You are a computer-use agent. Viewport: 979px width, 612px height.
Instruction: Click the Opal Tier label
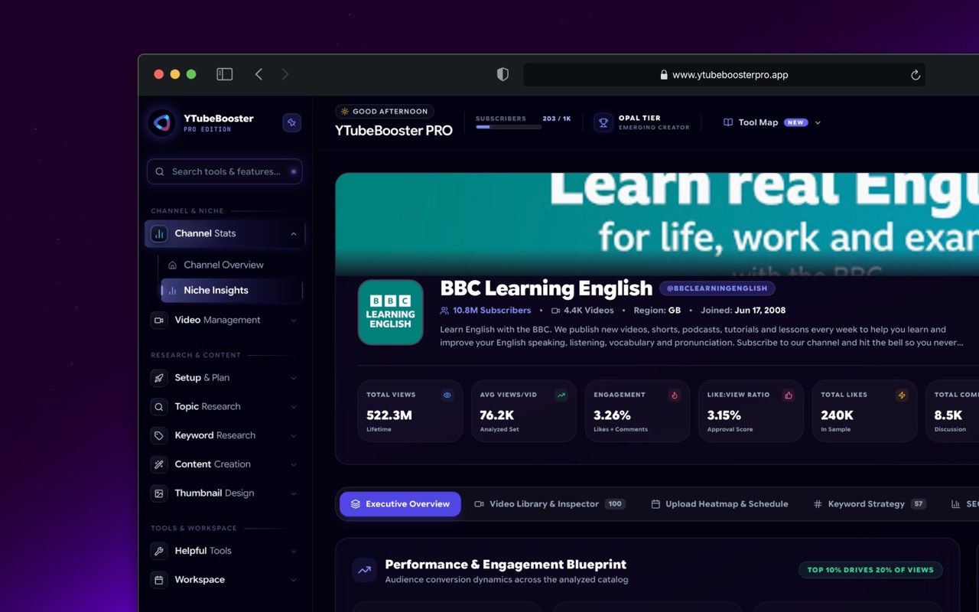click(639, 119)
